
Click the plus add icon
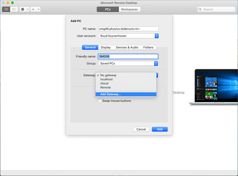pyautogui.click(x=34, y=9)
